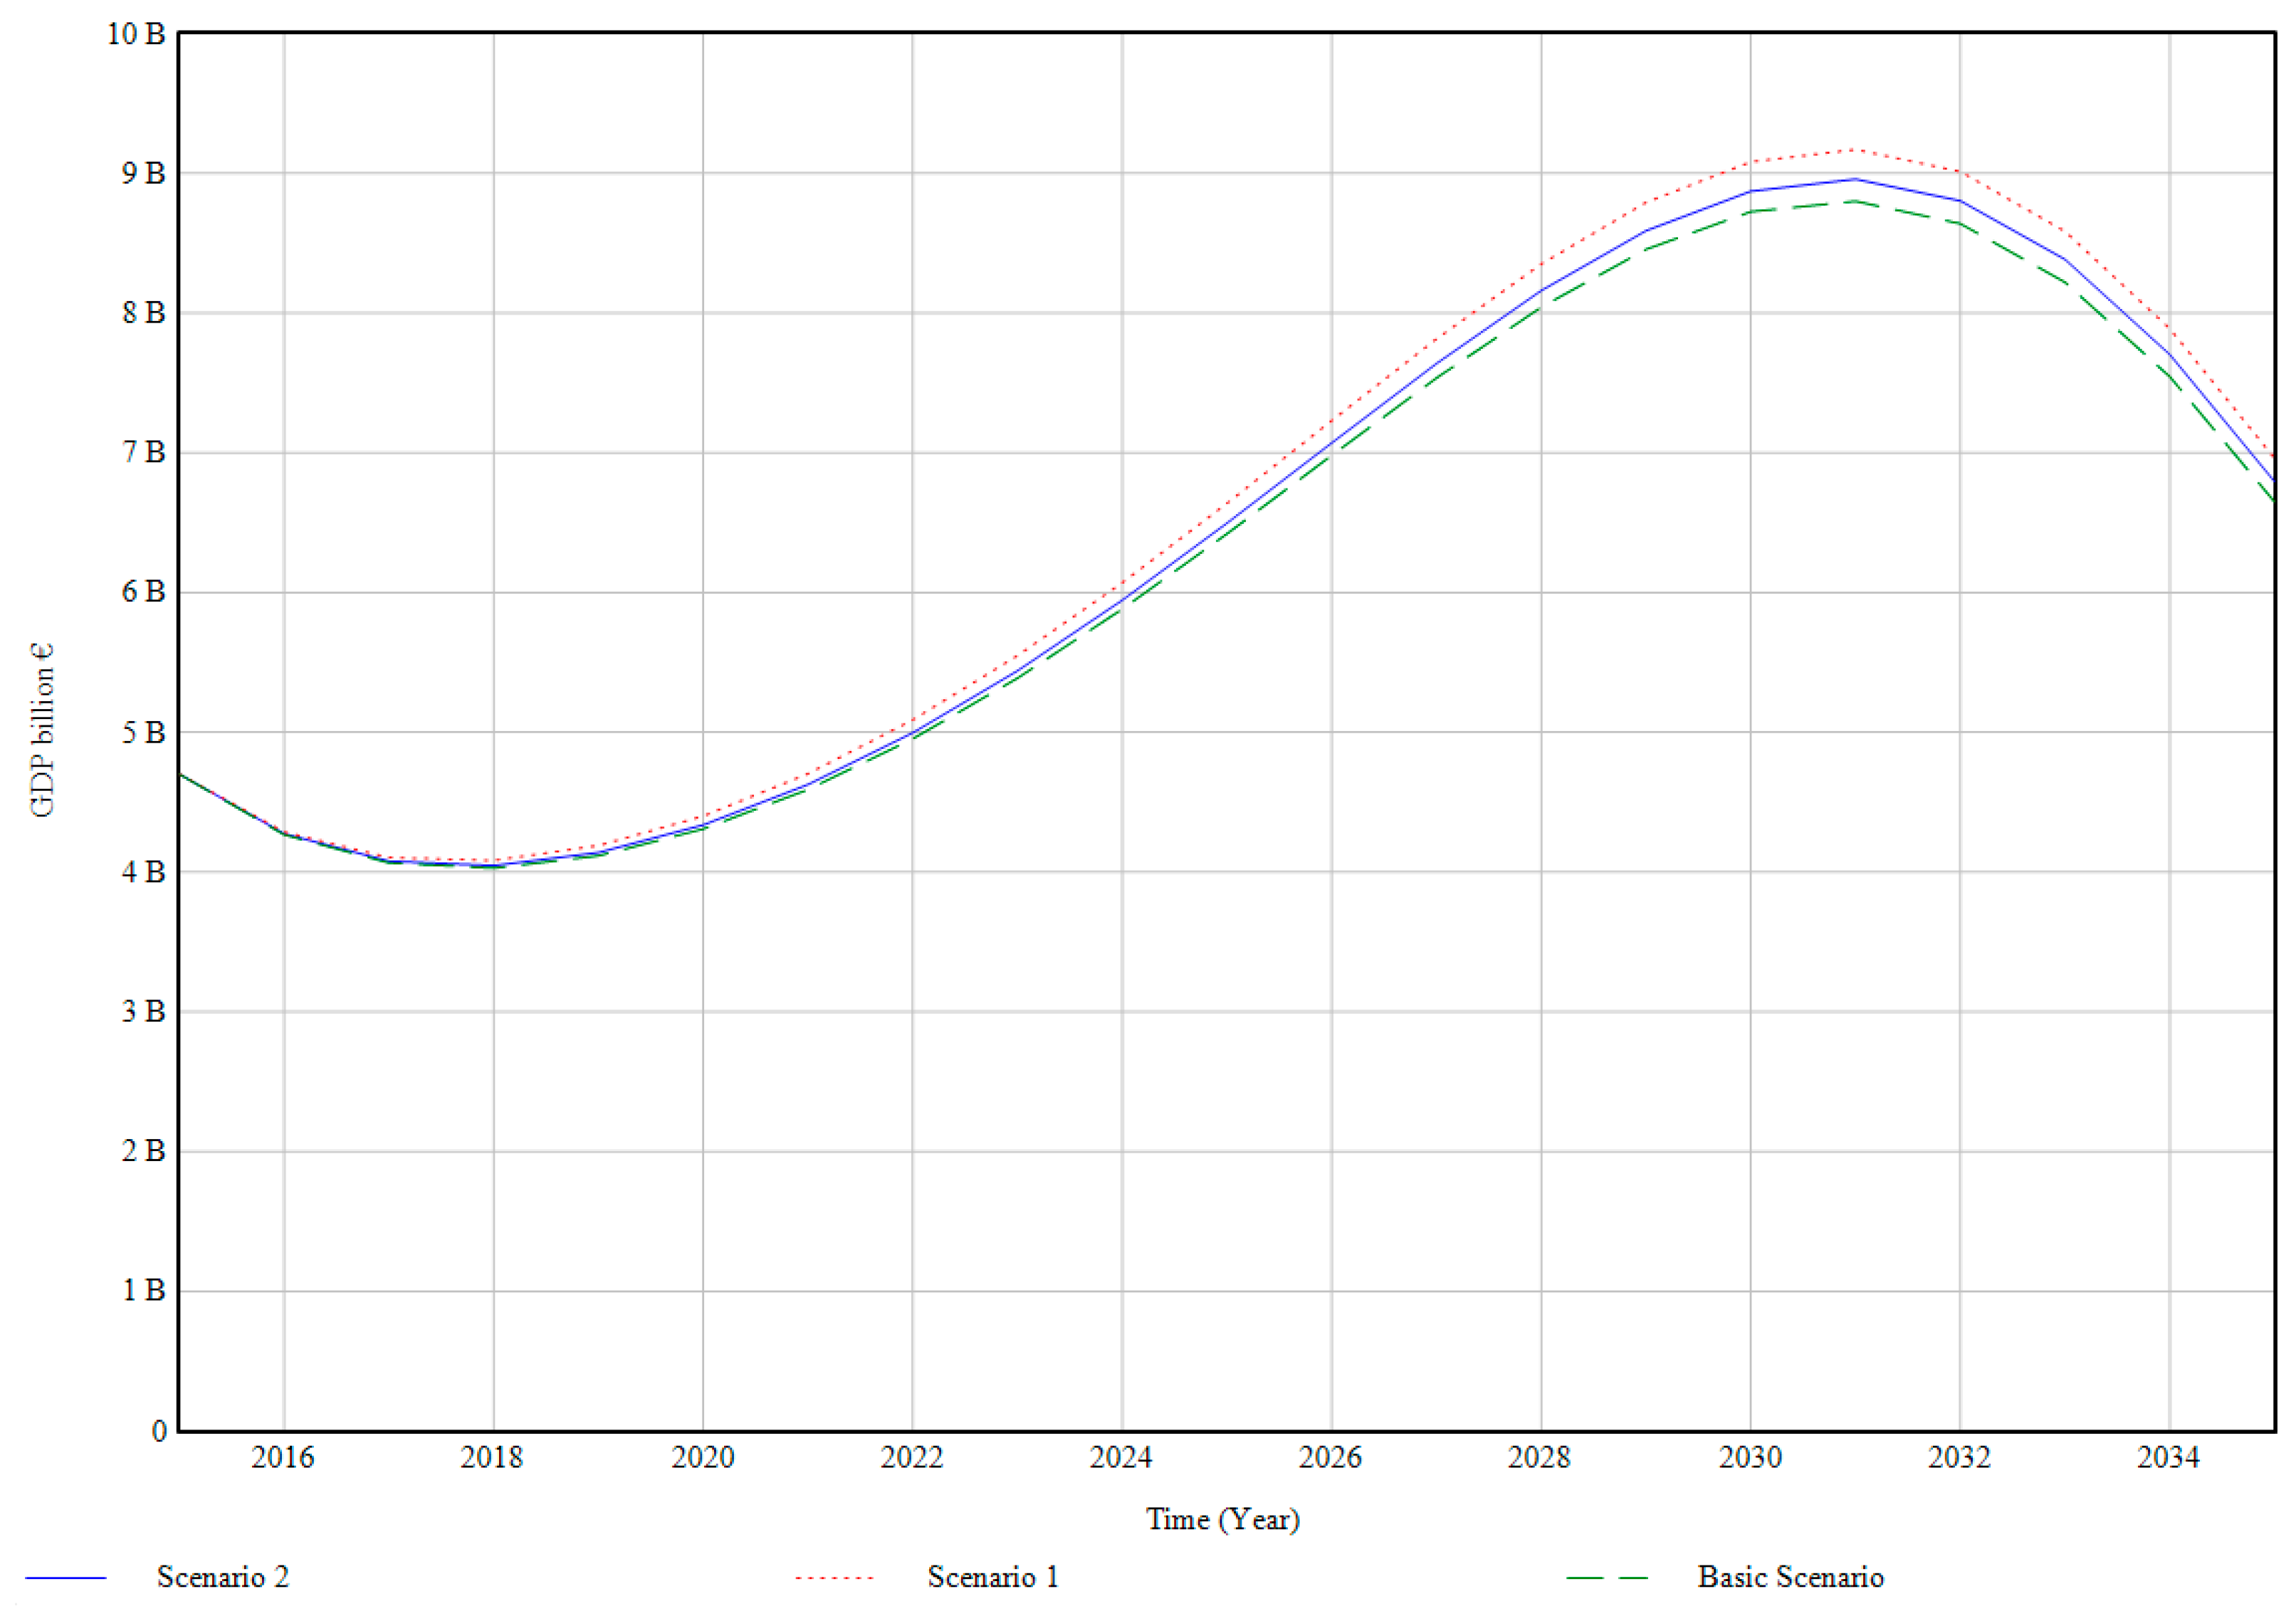
Task: Click the '0' y-axis label
Action: tap(159, 1431)
